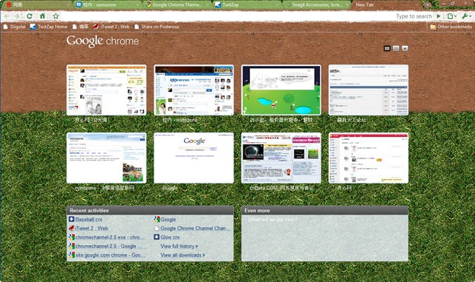Switch to the first red-icon tab
The height and width of the screenshot is (282, 475).
pyautogui.click(x=37, y=5)
